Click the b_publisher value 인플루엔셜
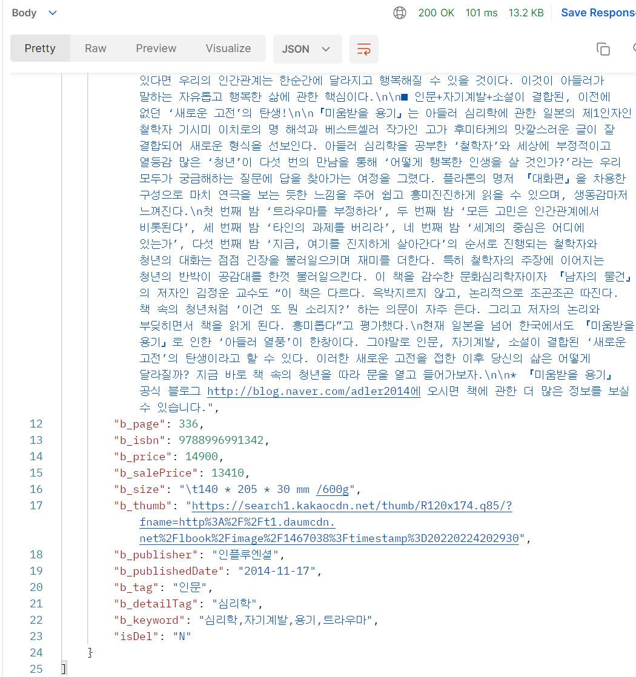Viewport: 636px width, 677px height. (x=245, y=555)
